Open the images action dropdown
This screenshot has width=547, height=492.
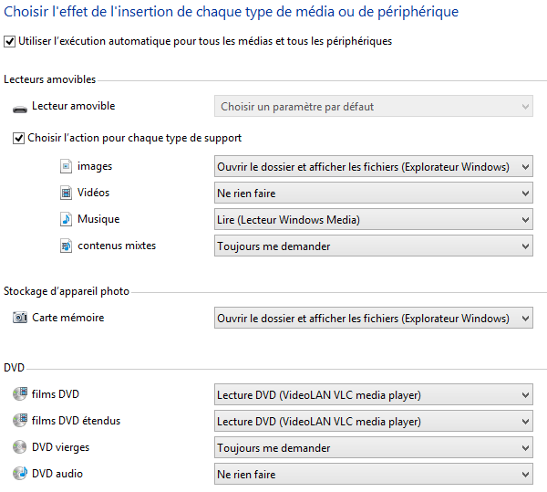tap(374, 166)
